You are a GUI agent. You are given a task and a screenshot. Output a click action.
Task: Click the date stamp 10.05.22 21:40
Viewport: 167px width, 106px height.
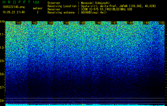(14, 12)
